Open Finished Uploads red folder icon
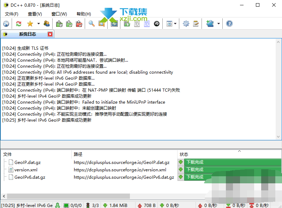282x208 pixels. coord(79,24)
